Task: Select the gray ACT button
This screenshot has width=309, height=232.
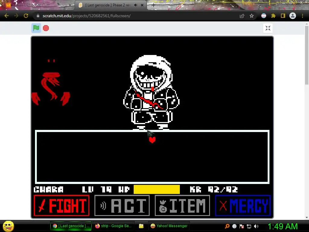Action: point(122,205)
